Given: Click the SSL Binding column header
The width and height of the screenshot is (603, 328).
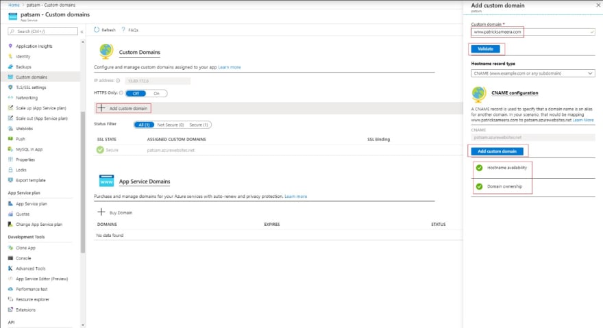Looking at the screenshot, I should 378,140.
